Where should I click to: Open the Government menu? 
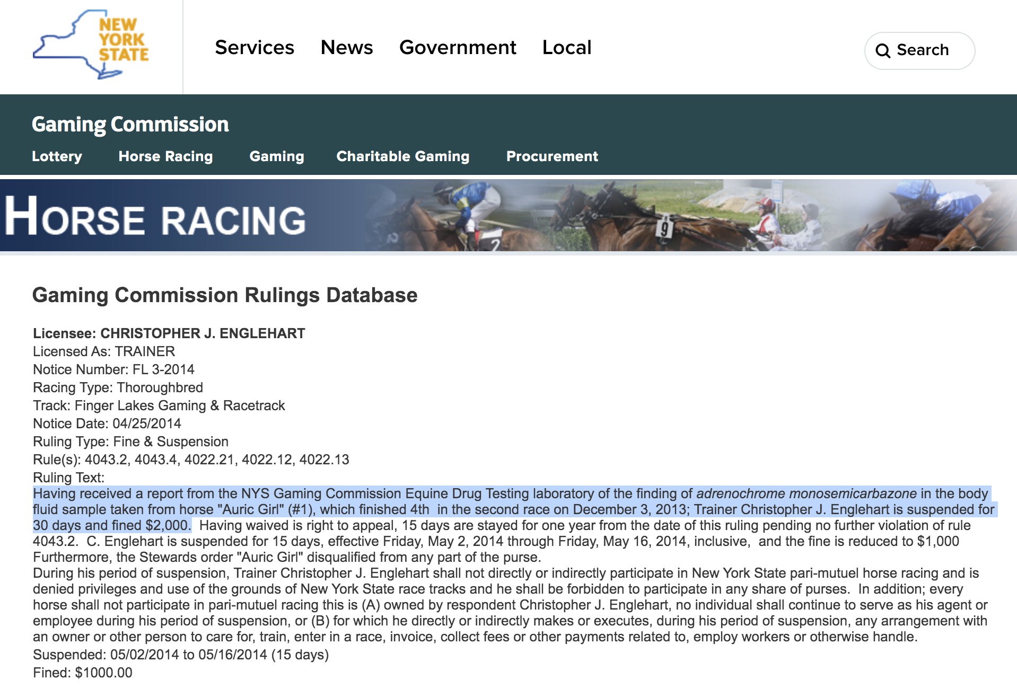pyautogui.click(x=458, y=48)
